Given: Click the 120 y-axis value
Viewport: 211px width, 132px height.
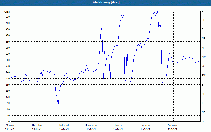Looking at the screenshot, I should [x=8, y=97].
